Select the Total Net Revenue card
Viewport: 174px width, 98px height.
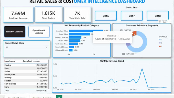pos(18,15)
